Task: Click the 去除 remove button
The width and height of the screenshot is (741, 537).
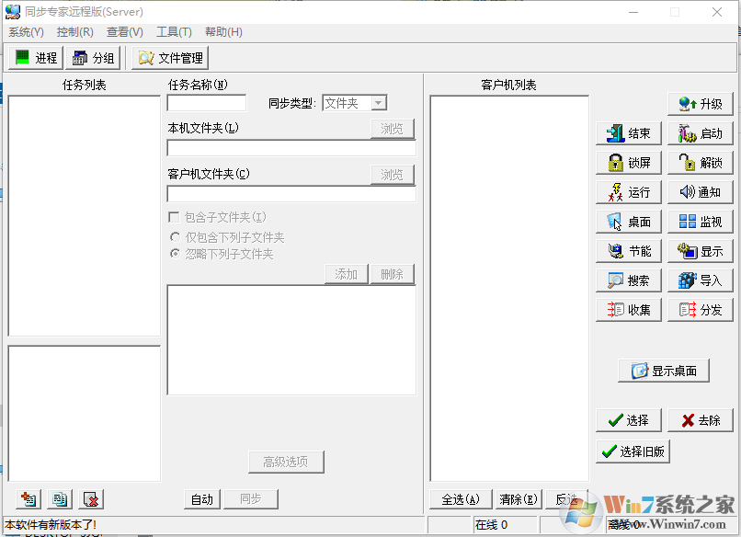Action: pos(701,420)
